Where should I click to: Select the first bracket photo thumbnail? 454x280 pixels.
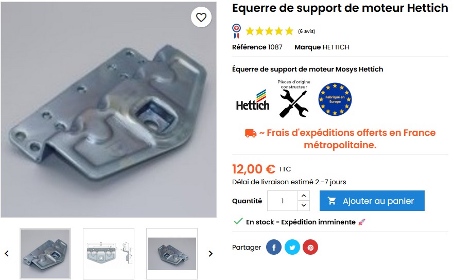click(x=45, y=254)
